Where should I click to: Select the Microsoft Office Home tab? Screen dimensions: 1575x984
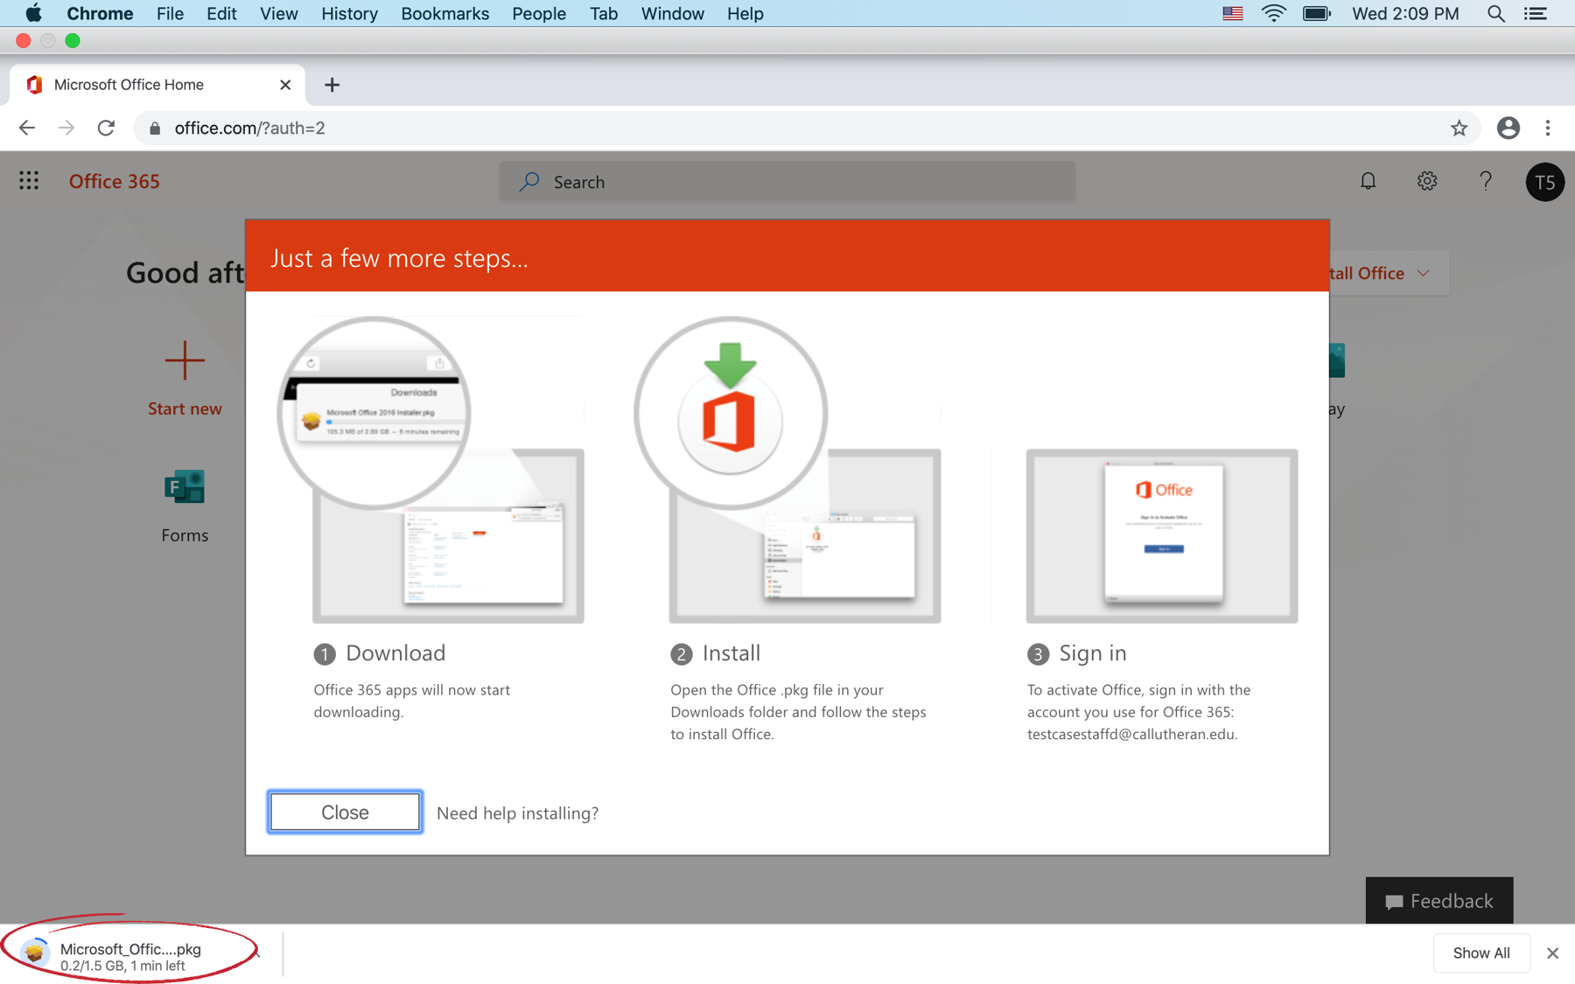[157, 85]
